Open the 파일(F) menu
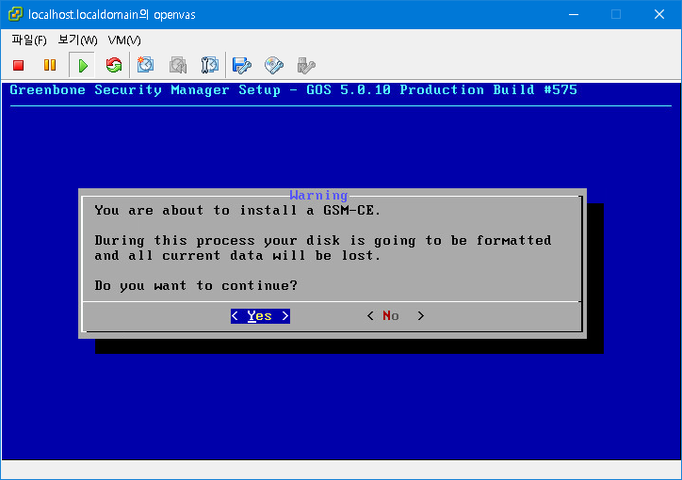The image size is (682, 480). [29, 40]
